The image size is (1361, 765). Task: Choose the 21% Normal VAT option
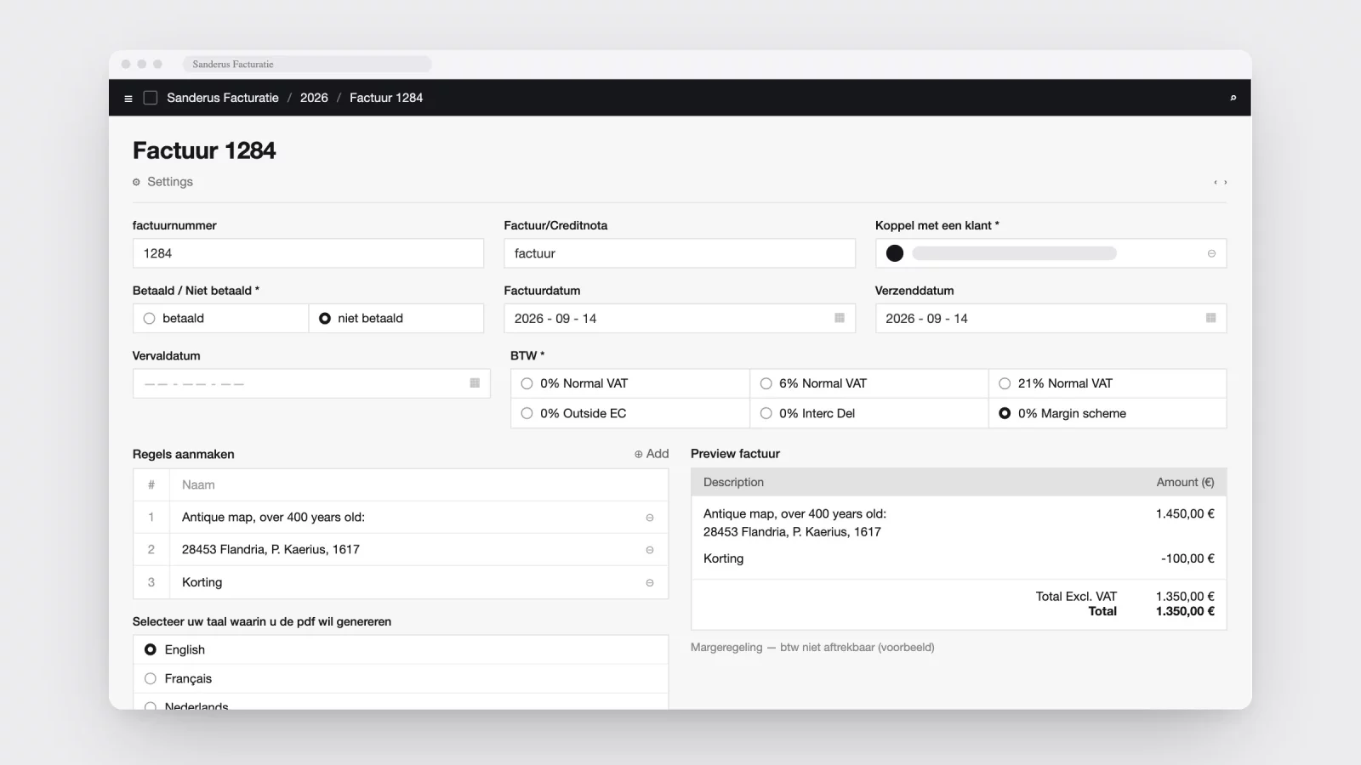point(1108,383)
